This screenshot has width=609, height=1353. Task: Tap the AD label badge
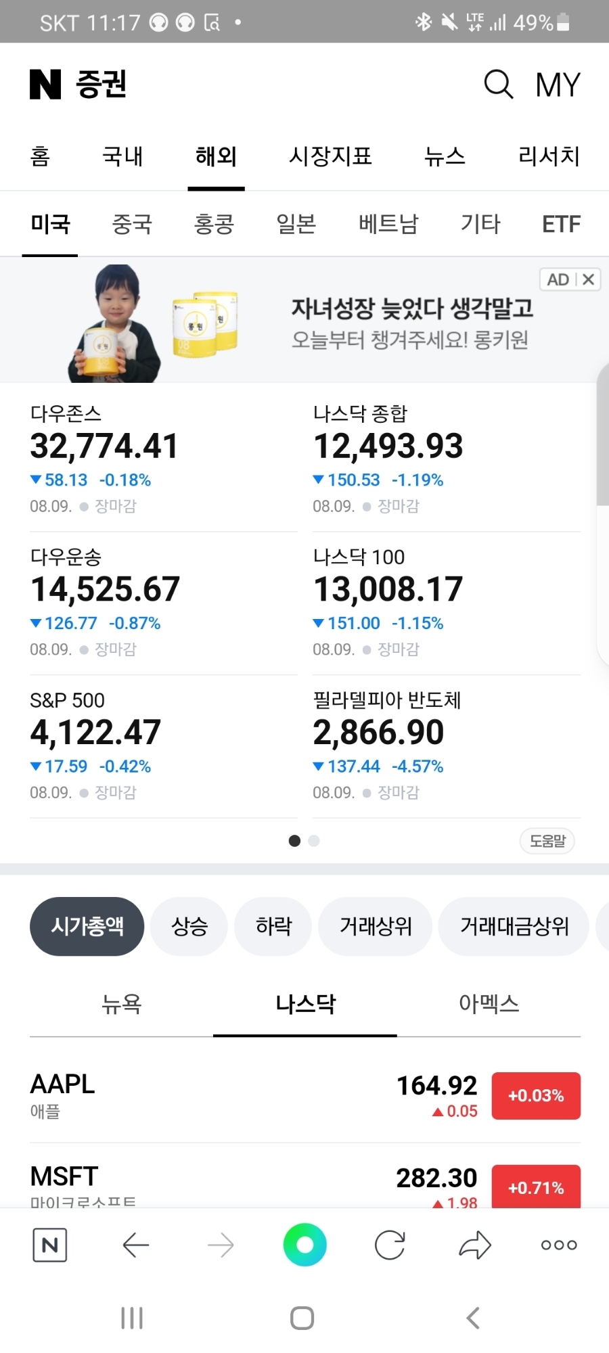coord(558,279)
